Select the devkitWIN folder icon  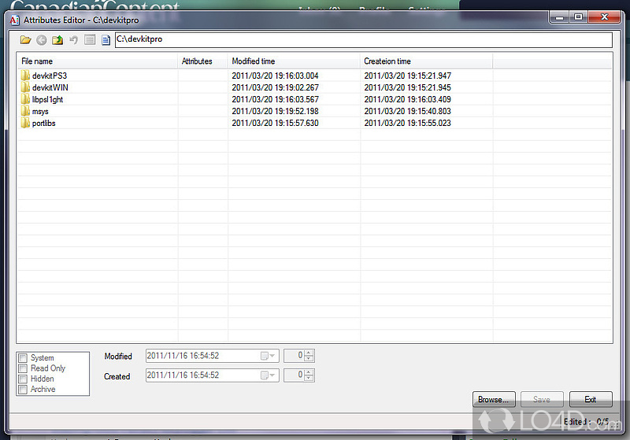(x=25, y=87)
